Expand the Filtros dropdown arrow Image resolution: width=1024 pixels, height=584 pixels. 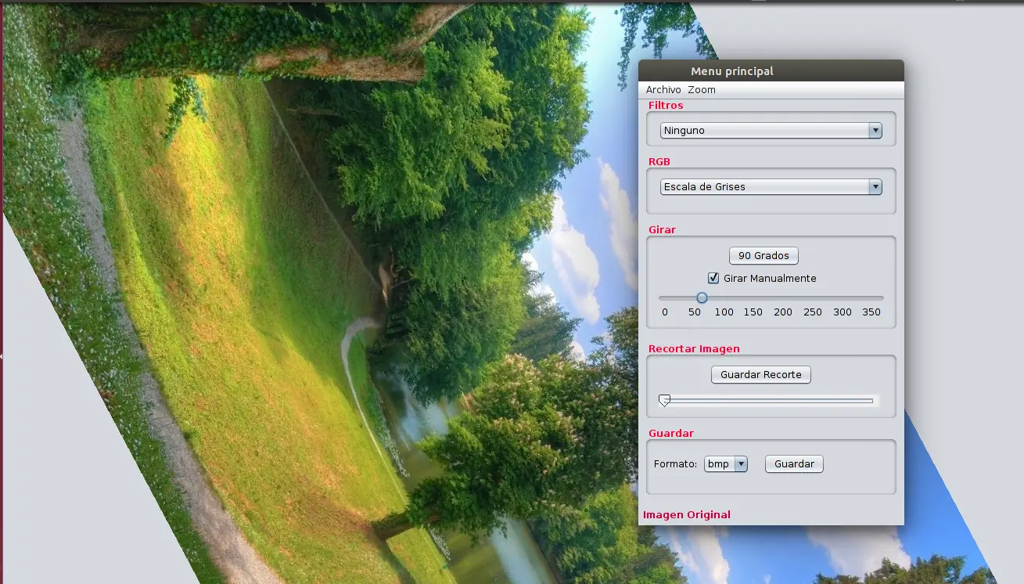[875, 131]
